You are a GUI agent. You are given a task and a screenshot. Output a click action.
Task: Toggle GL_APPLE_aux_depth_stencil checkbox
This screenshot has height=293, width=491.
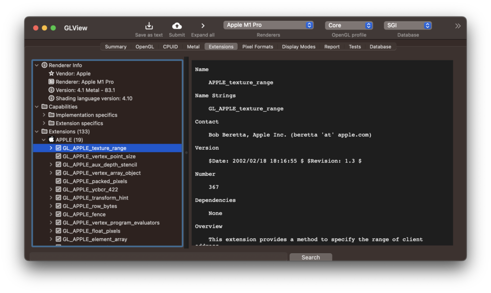[x=58, y=164]
